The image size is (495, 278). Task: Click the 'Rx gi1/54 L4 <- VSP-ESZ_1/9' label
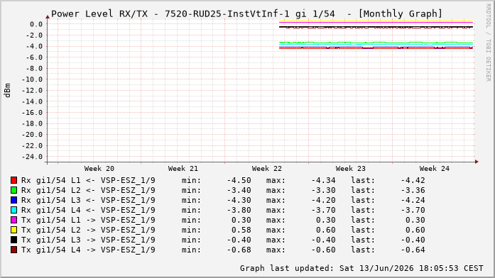point(88,210)
